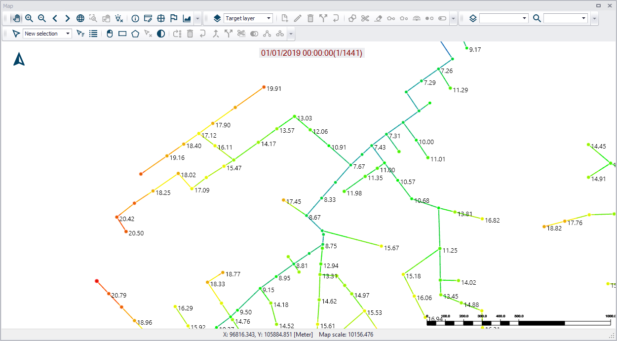Viewport: 617px width, 341px height.
Task: Click the top-row split branch icon
Action: tap(323, 18)
